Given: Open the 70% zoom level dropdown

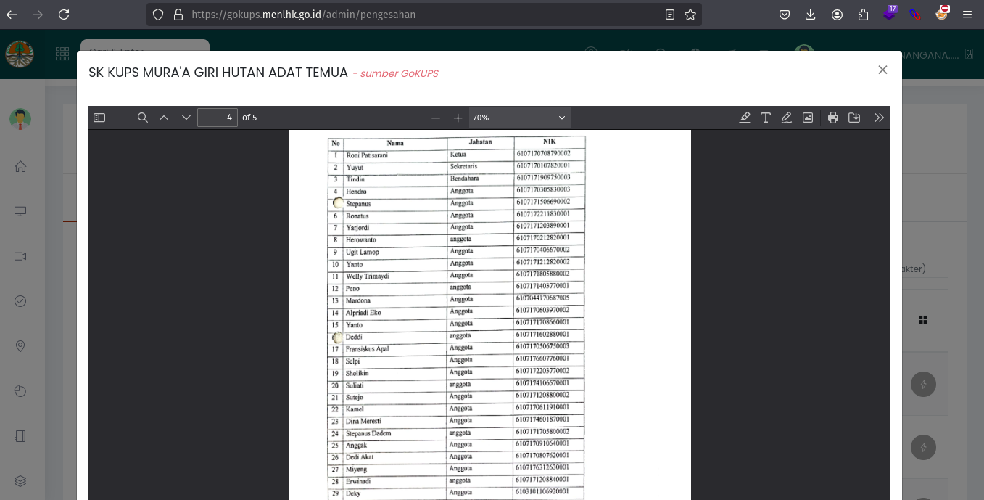Looking at the screenshot, I should click(519, 118).
